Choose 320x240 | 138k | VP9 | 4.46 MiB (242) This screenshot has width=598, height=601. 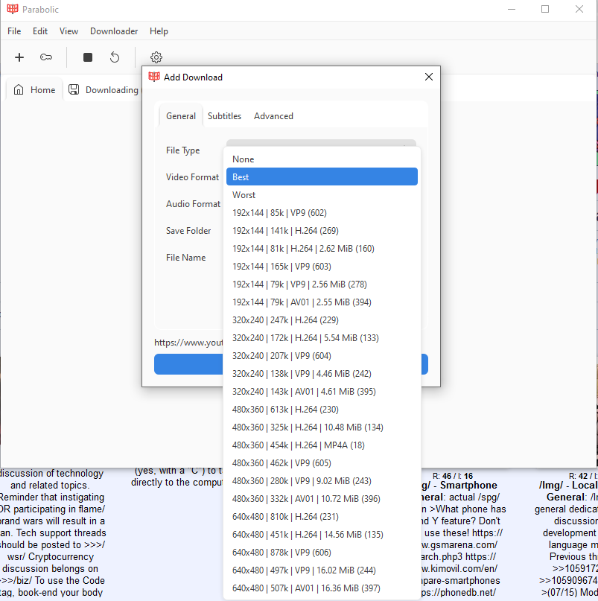tap(322, 374)
